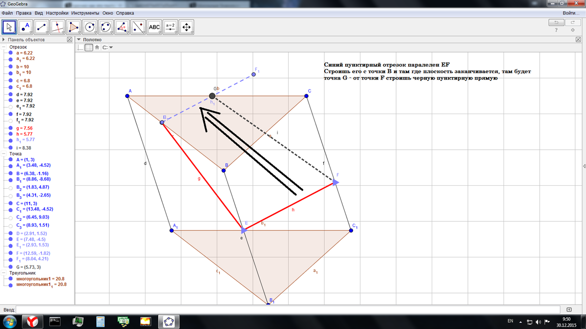Expand the Панель объектов style bar triangle
Image resolution: width=586 pixels, height=329 pixels.
pos(4,39)
